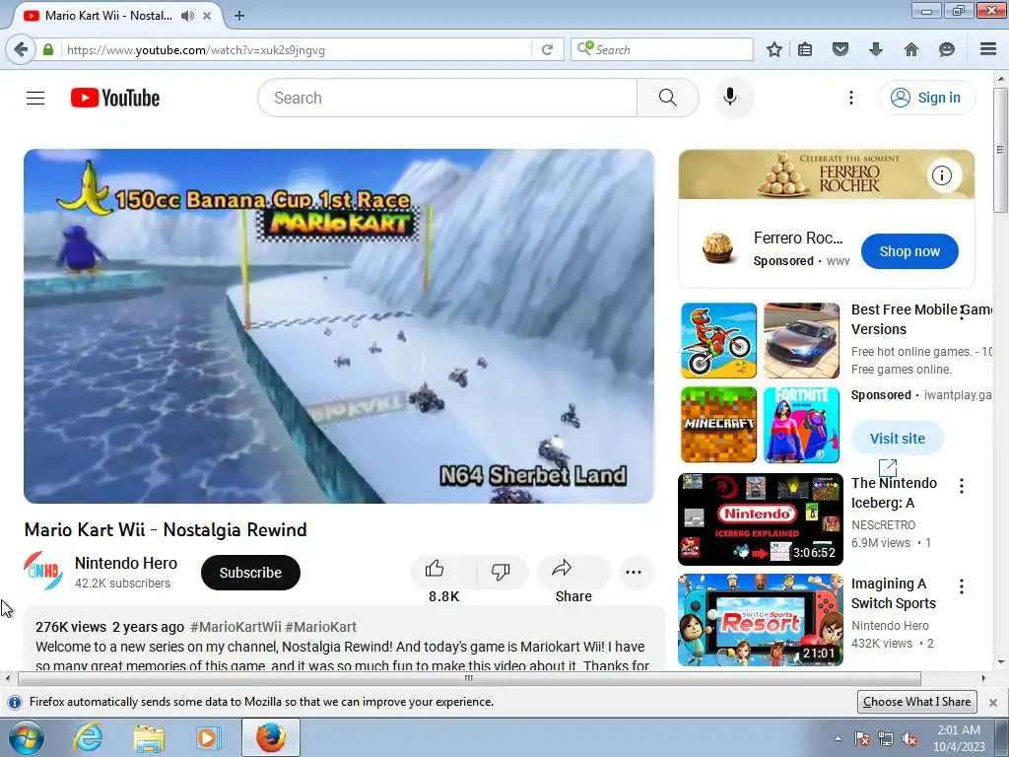The image size is (1009, 757).
Task: Click the Fortnite game ad thumbnail
Action: coord(802,425)
